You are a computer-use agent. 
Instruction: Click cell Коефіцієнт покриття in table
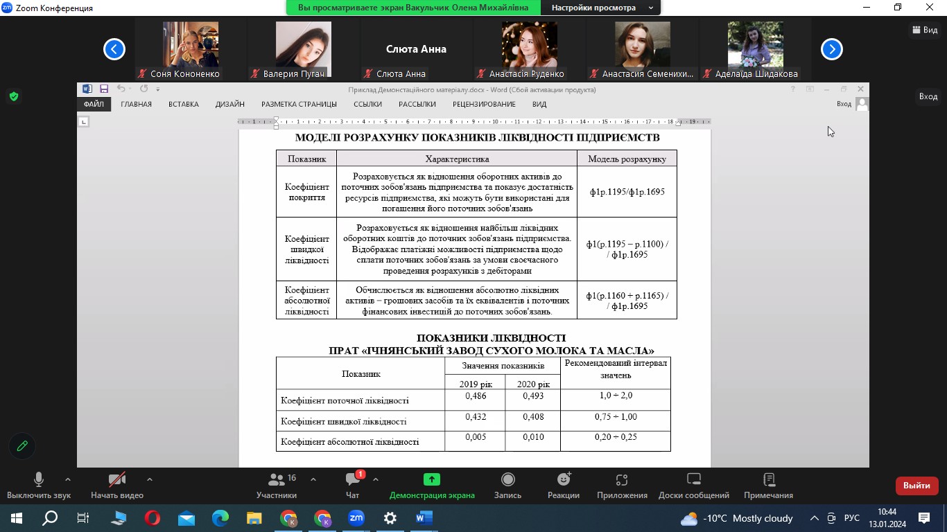point(306,192)
